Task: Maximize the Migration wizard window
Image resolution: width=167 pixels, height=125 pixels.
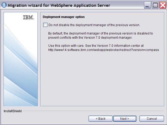Action: 155,5
